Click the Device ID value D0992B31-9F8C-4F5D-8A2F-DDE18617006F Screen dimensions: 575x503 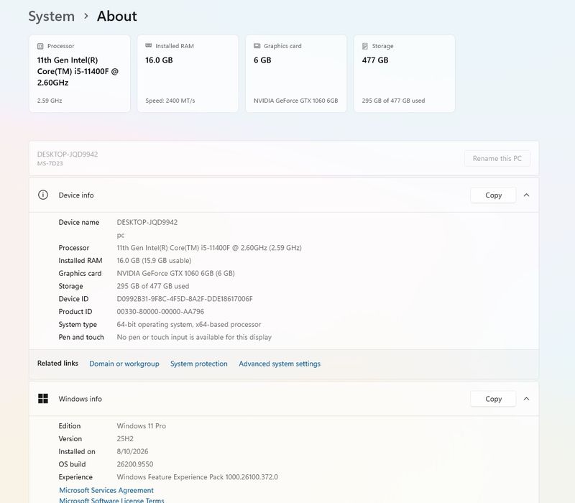point(185,299)
